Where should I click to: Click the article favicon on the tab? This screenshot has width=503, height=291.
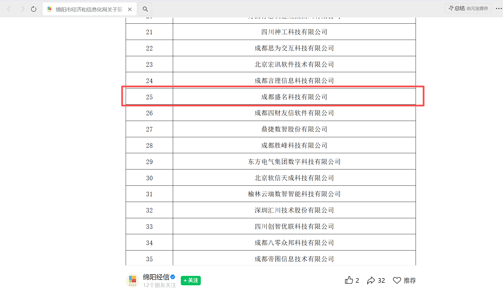coord(49,9)
